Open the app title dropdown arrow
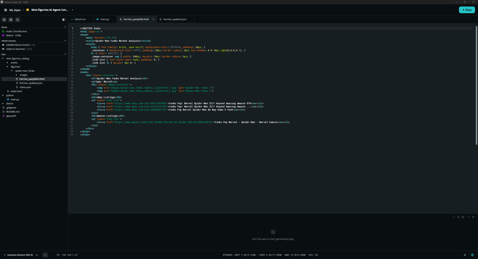The image size is (478, 259). [72, 10]
